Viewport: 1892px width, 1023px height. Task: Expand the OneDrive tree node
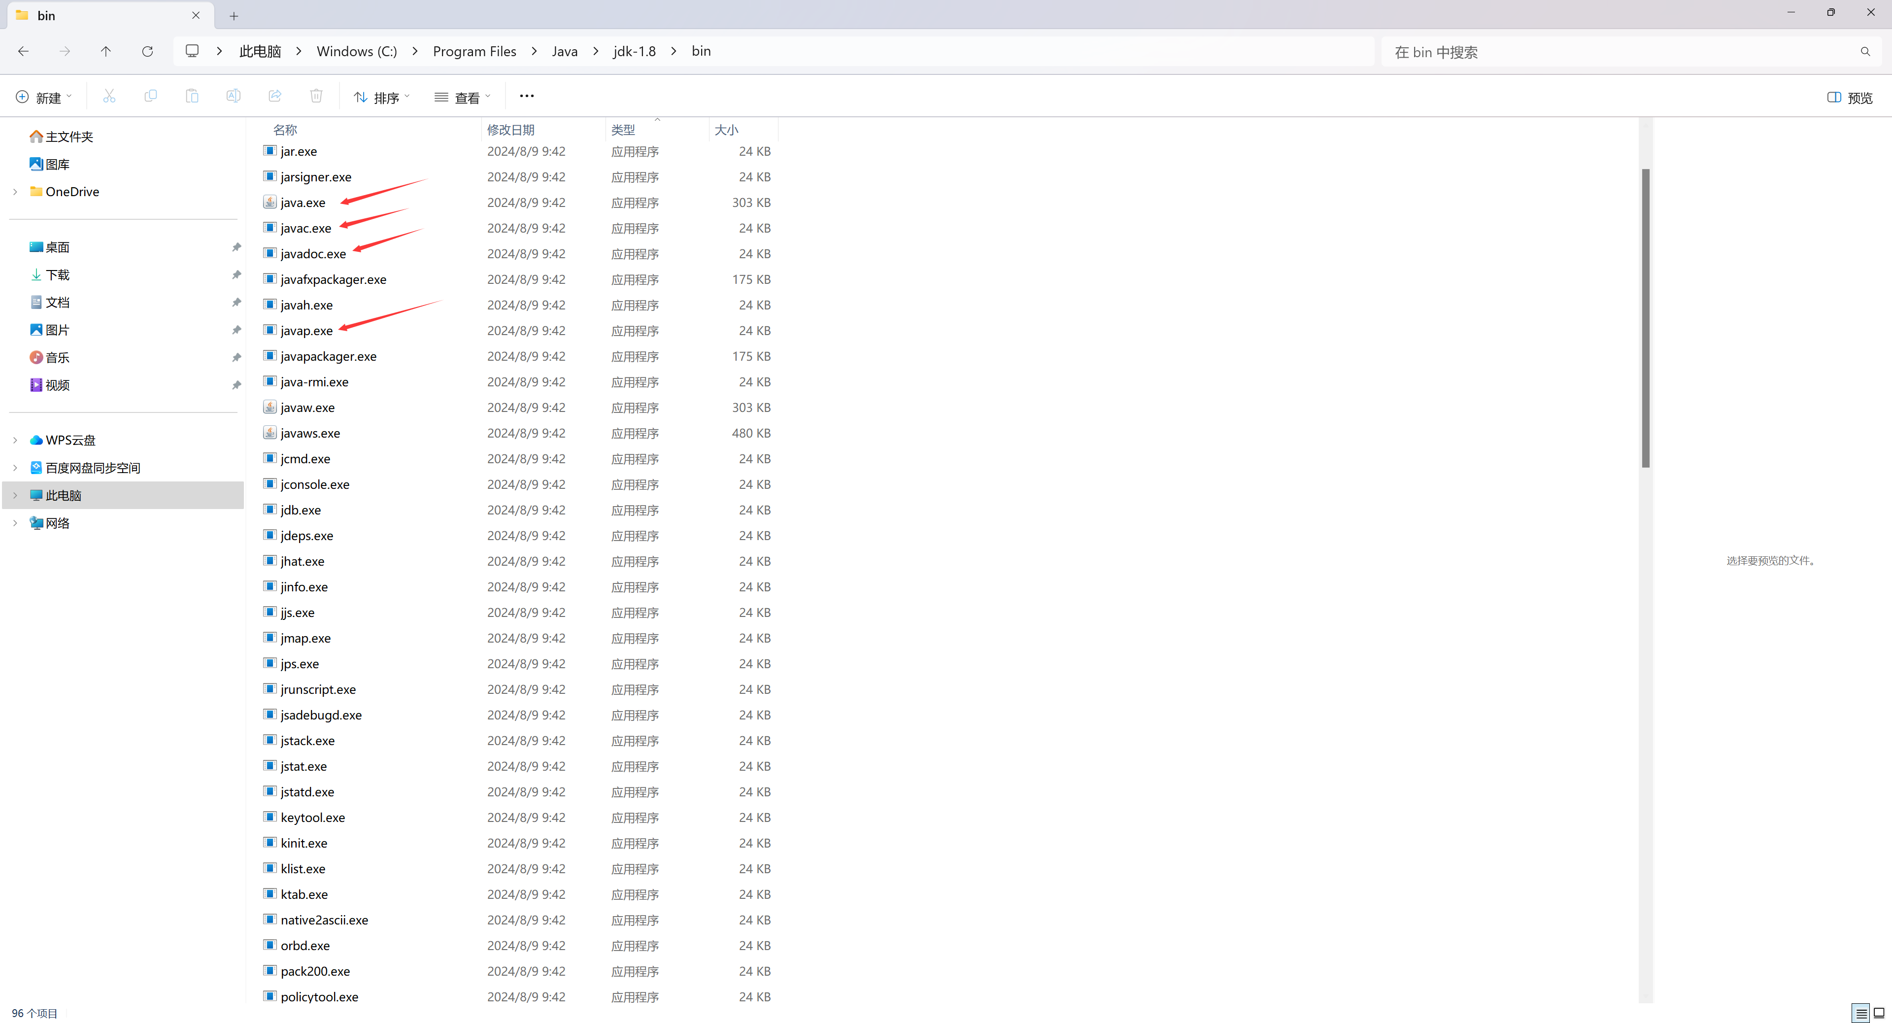15,192
